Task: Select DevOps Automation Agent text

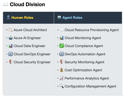Action: click(x=85, y=54)
